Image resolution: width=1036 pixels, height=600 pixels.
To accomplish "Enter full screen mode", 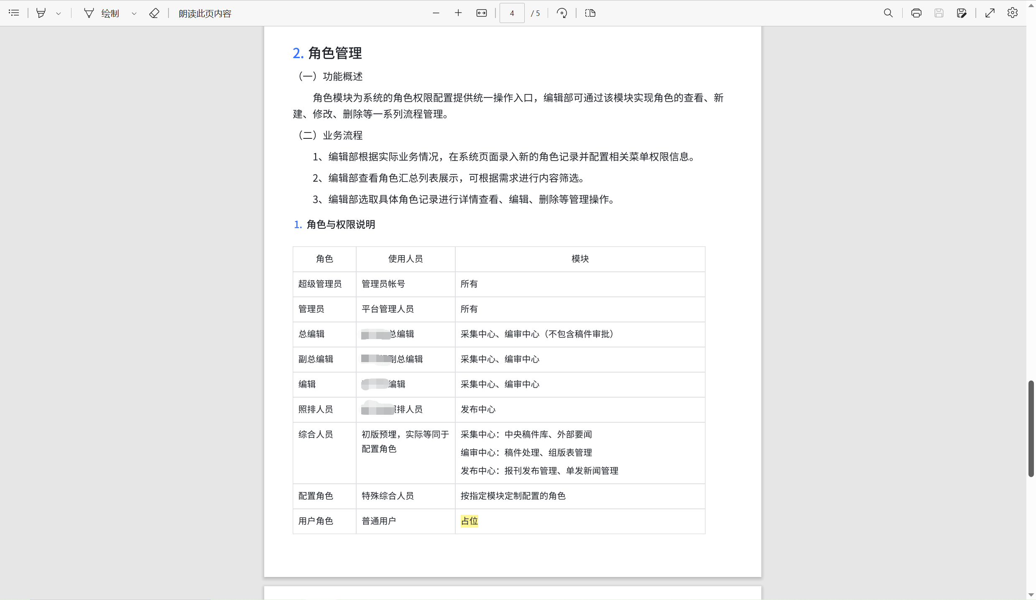I will point(990,13).
